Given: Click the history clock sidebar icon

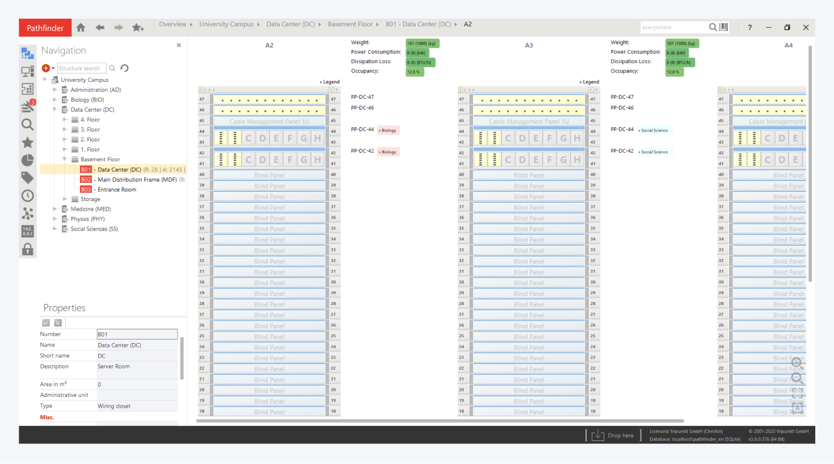Looking at the screenshot, I should 27,196.
